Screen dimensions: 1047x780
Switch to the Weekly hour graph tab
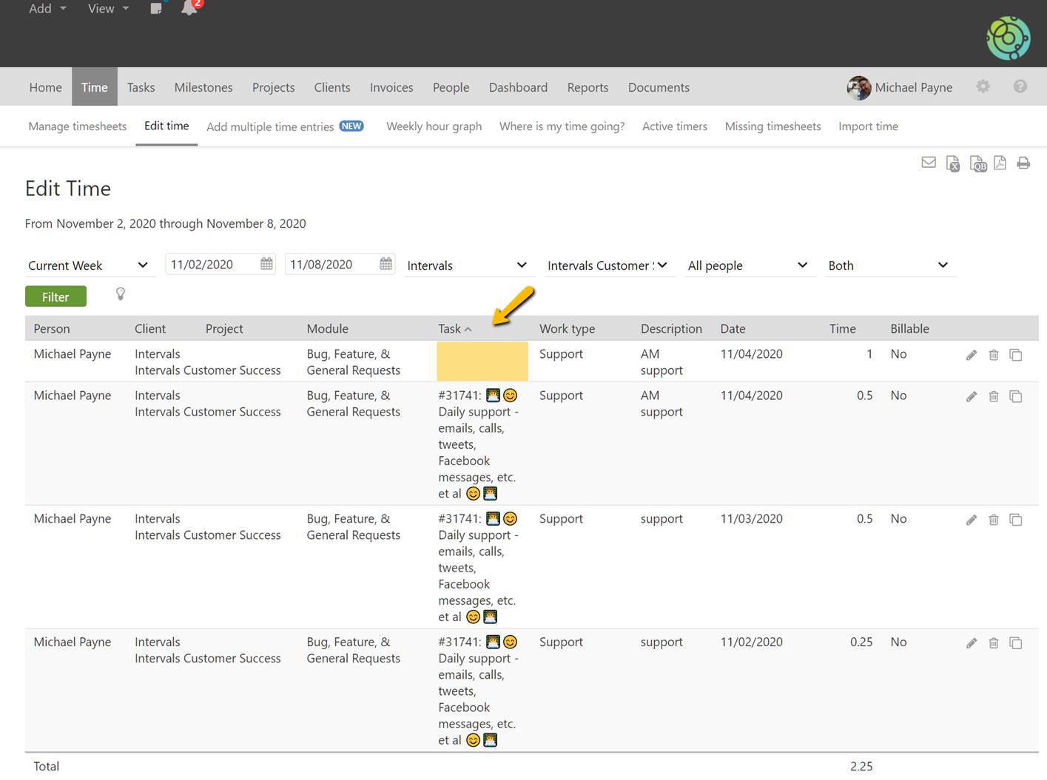coord(434,126)
